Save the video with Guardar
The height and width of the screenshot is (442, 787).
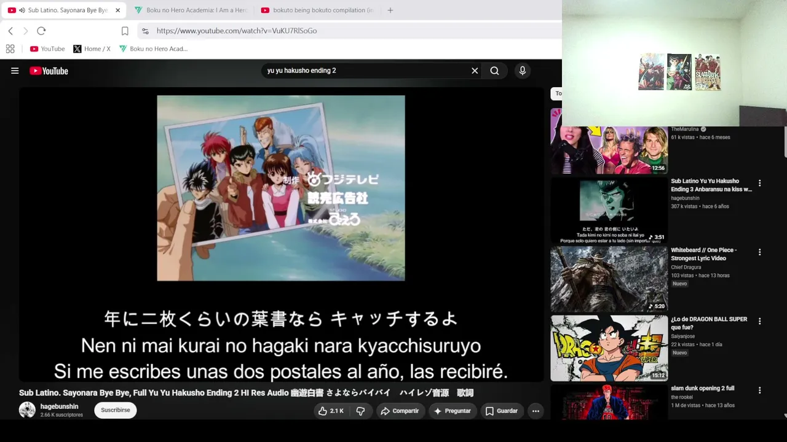coord(501,411)
